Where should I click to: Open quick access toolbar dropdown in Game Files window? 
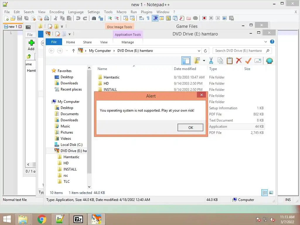(62, 26)
